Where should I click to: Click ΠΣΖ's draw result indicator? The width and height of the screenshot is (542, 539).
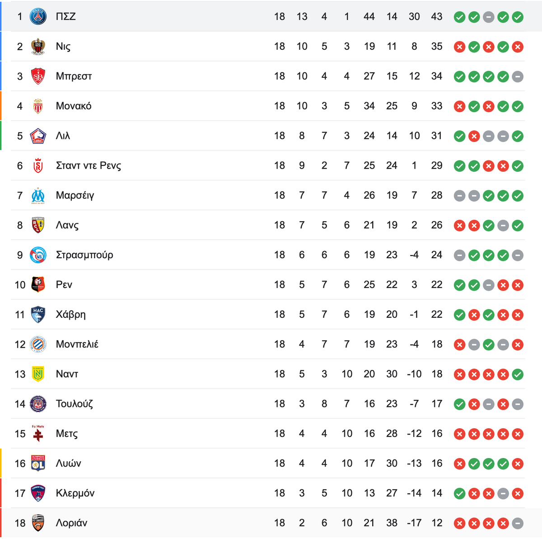[x=488, y=17]
